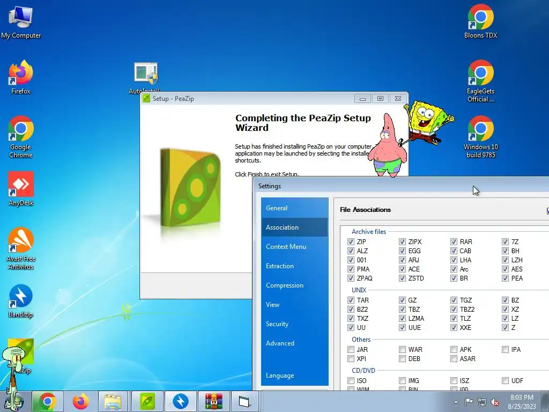Screen dimensions: 549x412
Task: Click the large PeaZip logo image
Action: click(x=191, y=187)
